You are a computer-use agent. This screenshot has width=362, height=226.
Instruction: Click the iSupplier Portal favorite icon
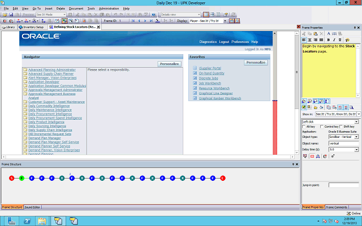195,68
